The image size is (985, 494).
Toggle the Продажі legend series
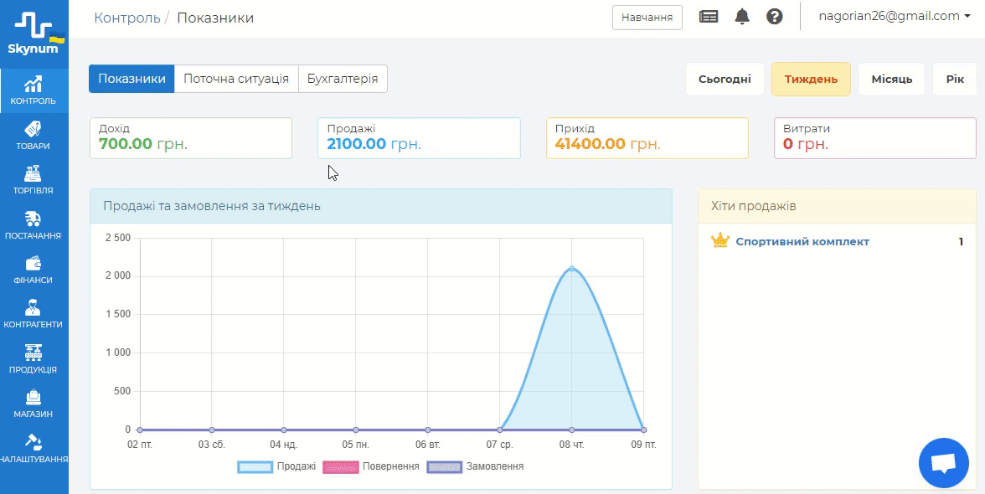coord(276,467)
